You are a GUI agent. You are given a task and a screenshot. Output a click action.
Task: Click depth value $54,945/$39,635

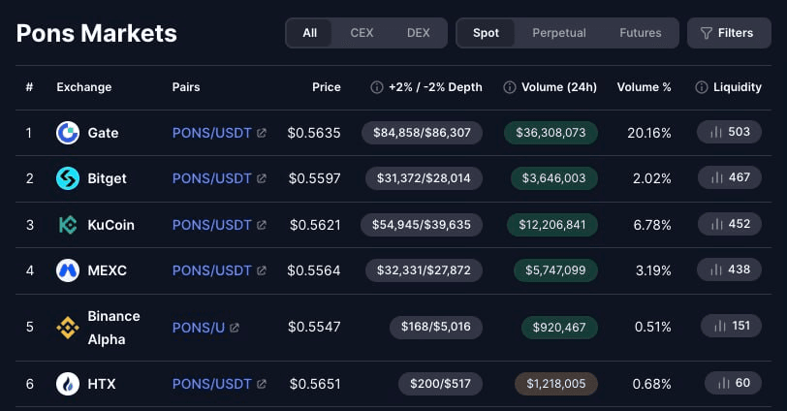[x=422, y=225]
